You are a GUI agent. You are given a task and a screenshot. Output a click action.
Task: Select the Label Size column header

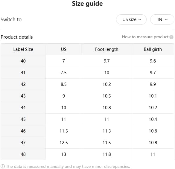click(23, 49)
